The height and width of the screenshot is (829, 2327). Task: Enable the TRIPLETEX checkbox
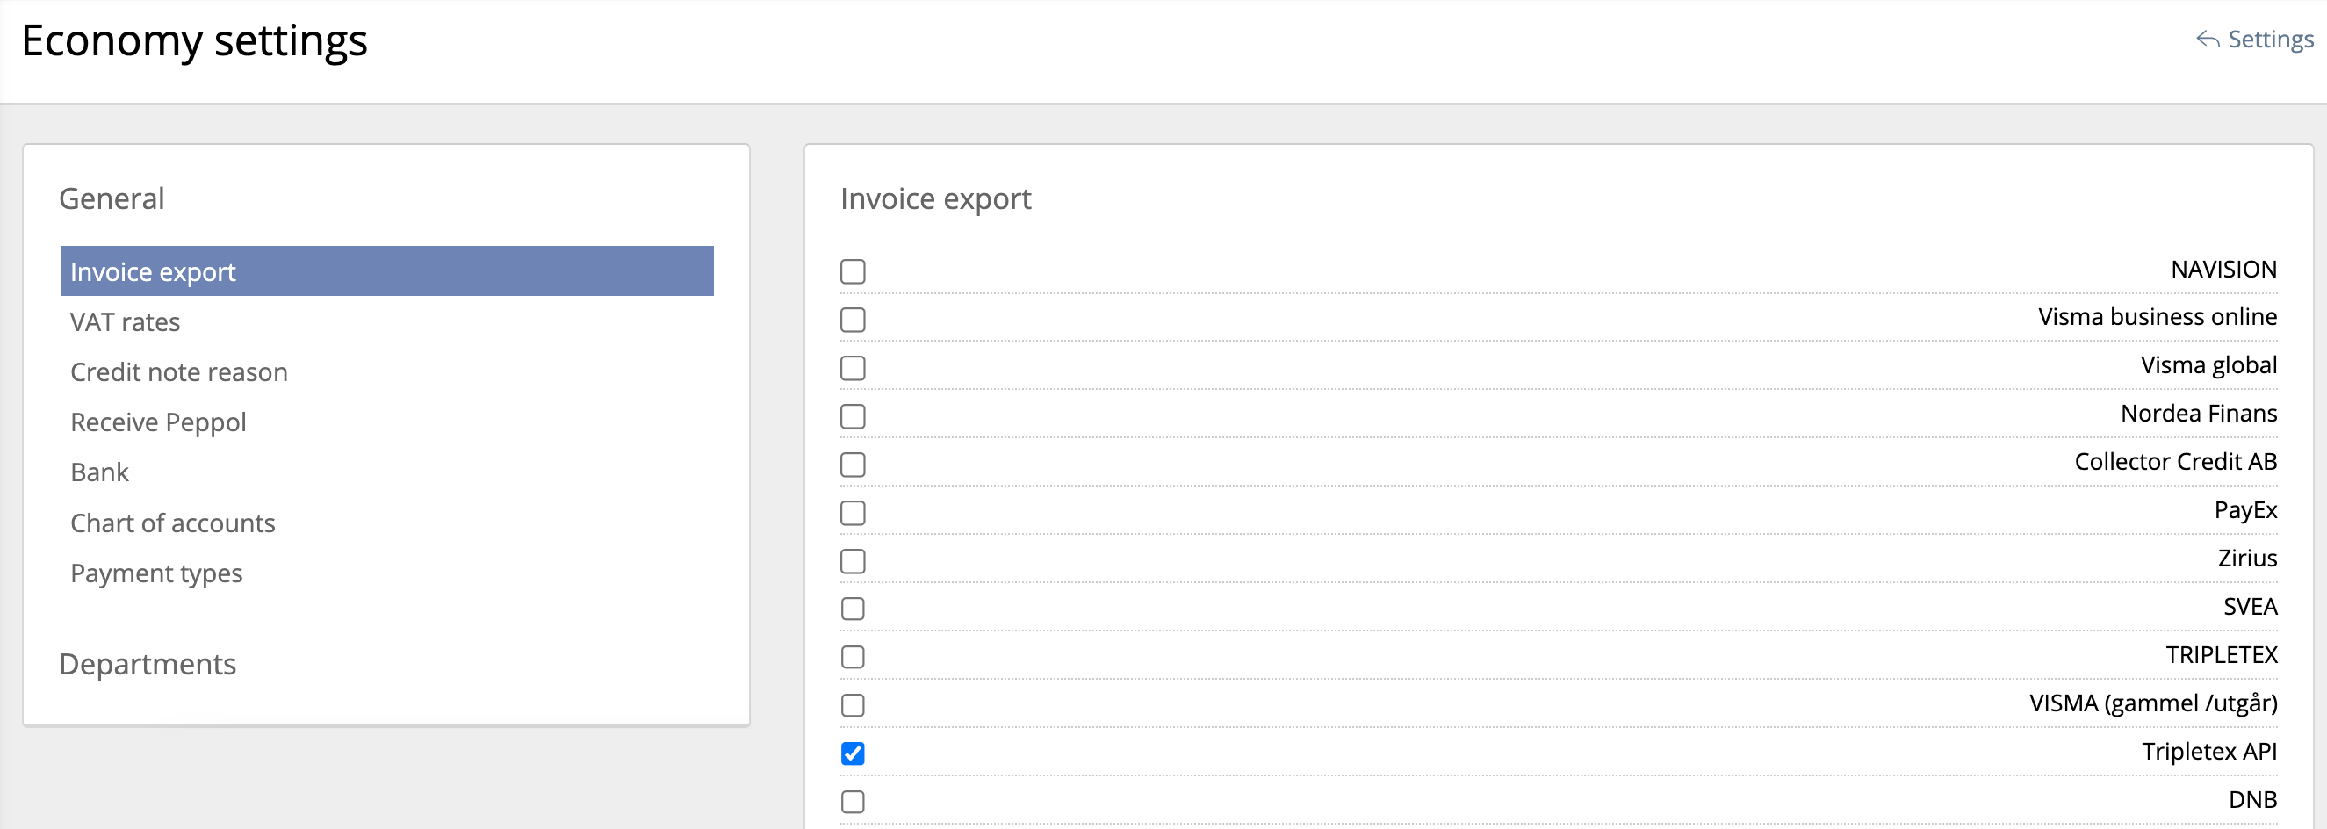[x=853, y=658]
